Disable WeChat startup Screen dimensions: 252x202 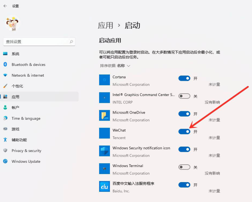coord(184,132)
